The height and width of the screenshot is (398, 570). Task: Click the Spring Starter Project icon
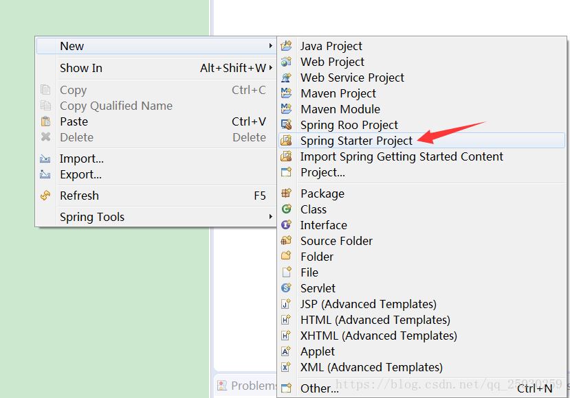pos(287,141)
